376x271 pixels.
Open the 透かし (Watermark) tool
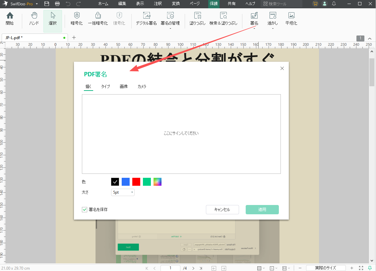tap(272, 18)
